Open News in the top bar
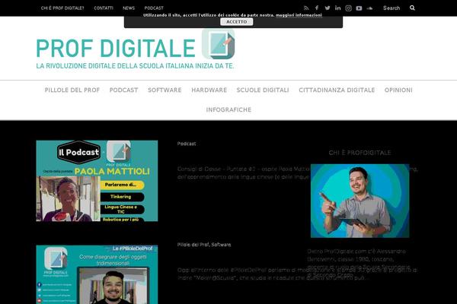Screen dimensions: 457x304 pyautogui.click(x=129, y=8)
